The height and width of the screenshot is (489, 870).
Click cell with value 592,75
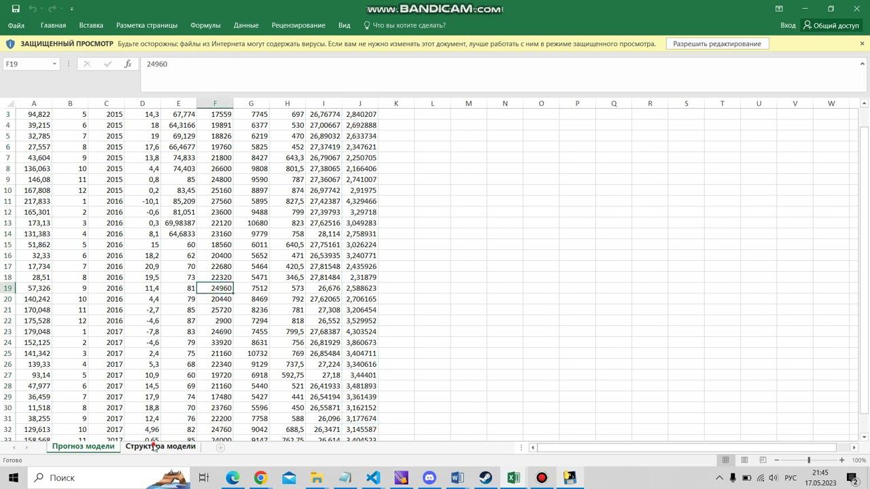288,375
